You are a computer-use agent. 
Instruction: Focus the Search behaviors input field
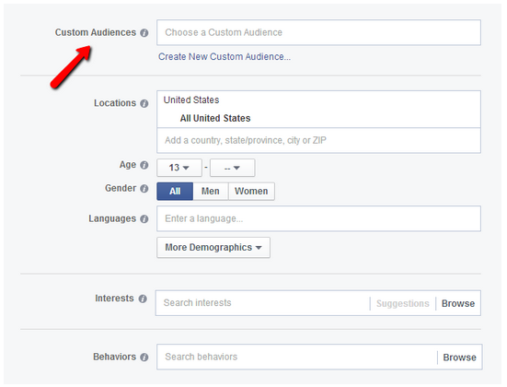(297, 357)
